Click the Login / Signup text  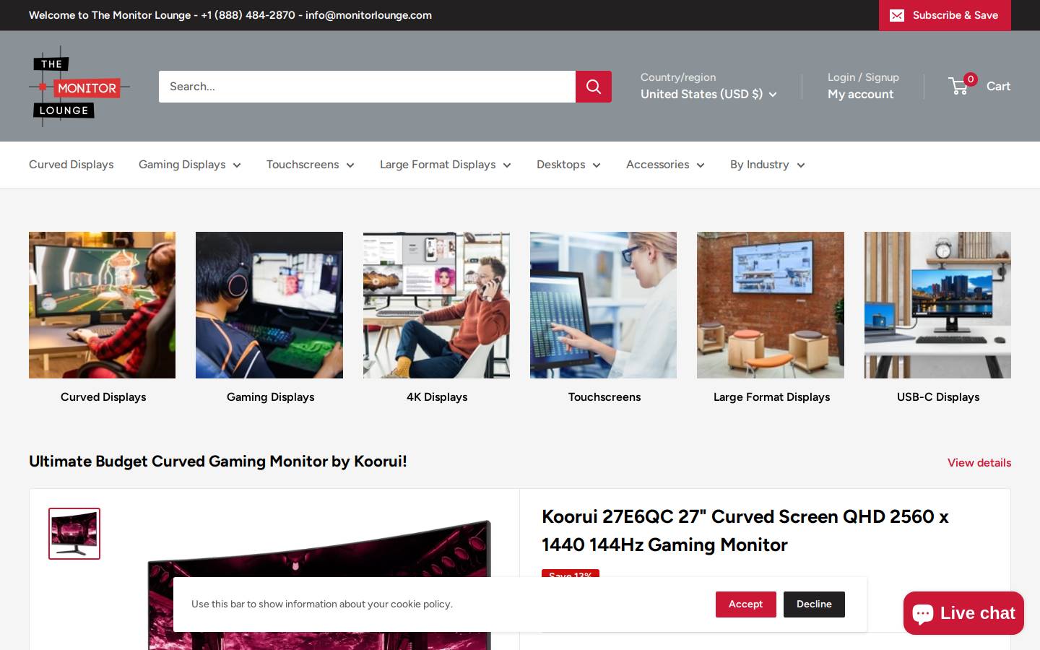point(863,77)
